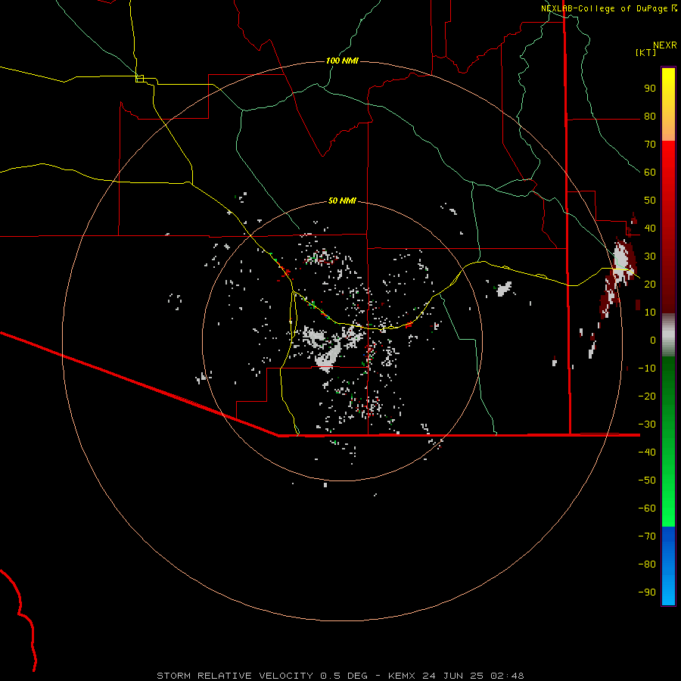Screen dimensions: 681x681
Task: Select the -10 value on the velocity scale
Action: coord(647,368)
